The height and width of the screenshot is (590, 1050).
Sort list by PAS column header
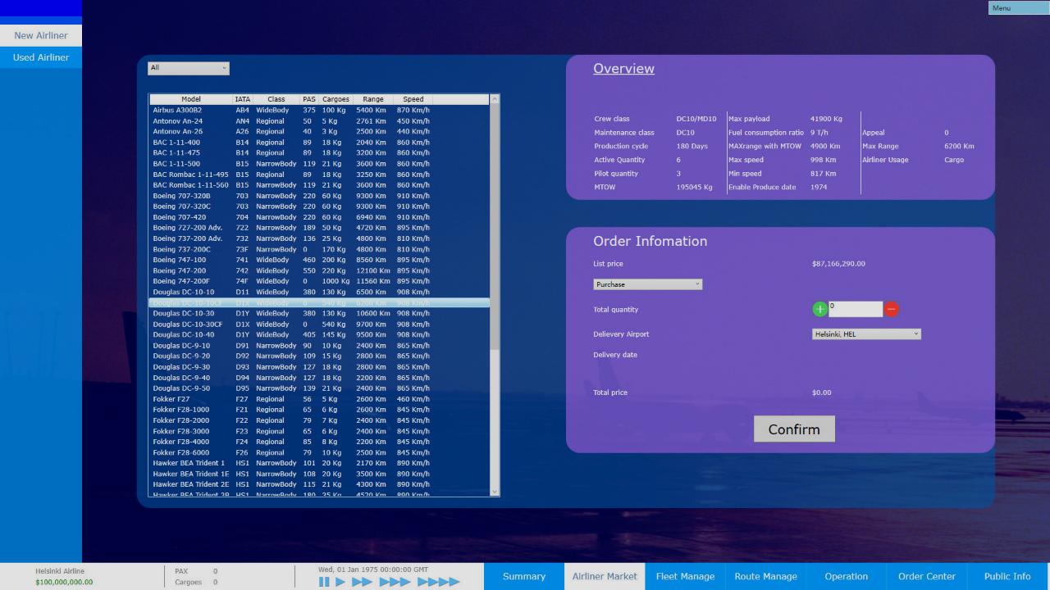point(309,99)
